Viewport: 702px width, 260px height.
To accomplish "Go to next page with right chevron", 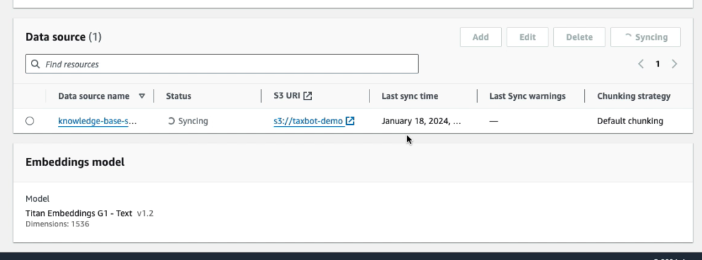I will pyautogui.click(x=675, y=64).
